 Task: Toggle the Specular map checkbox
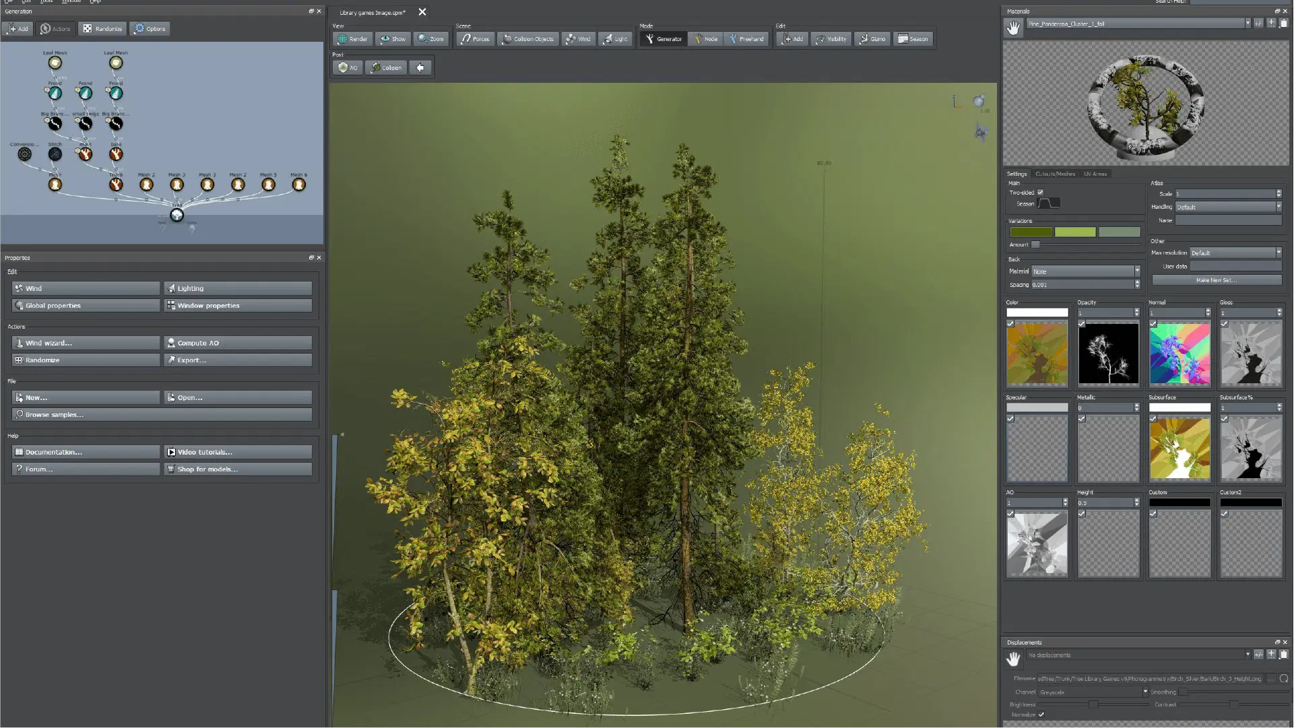pyautogui.click(x=1010, y=419)
